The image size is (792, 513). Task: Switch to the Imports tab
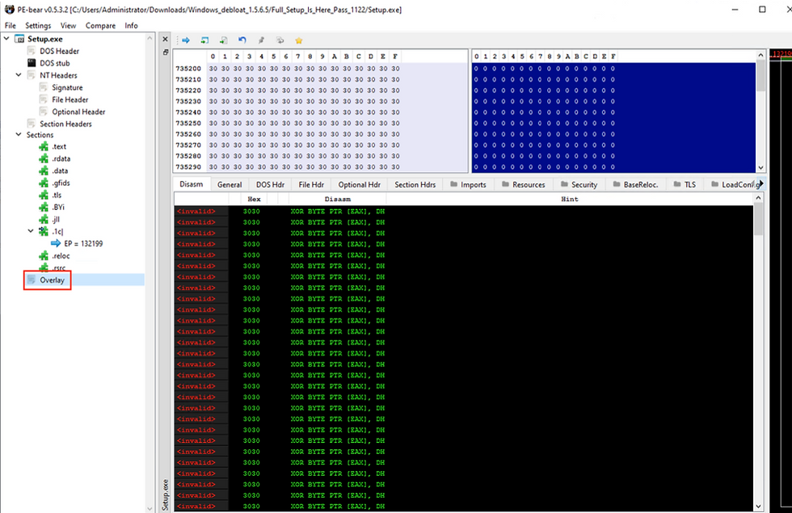click(468, 184)
